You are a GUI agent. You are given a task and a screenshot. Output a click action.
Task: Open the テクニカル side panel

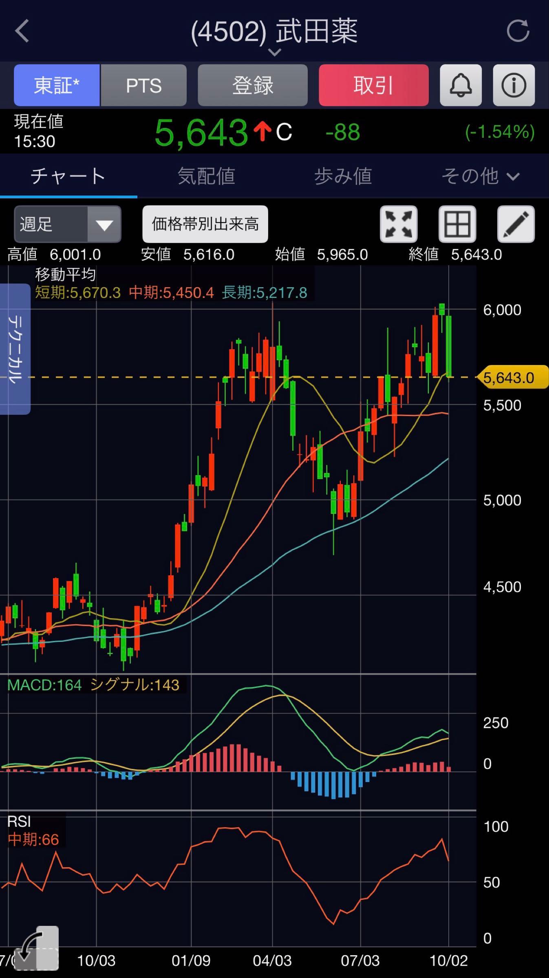(x=15, y=349)
